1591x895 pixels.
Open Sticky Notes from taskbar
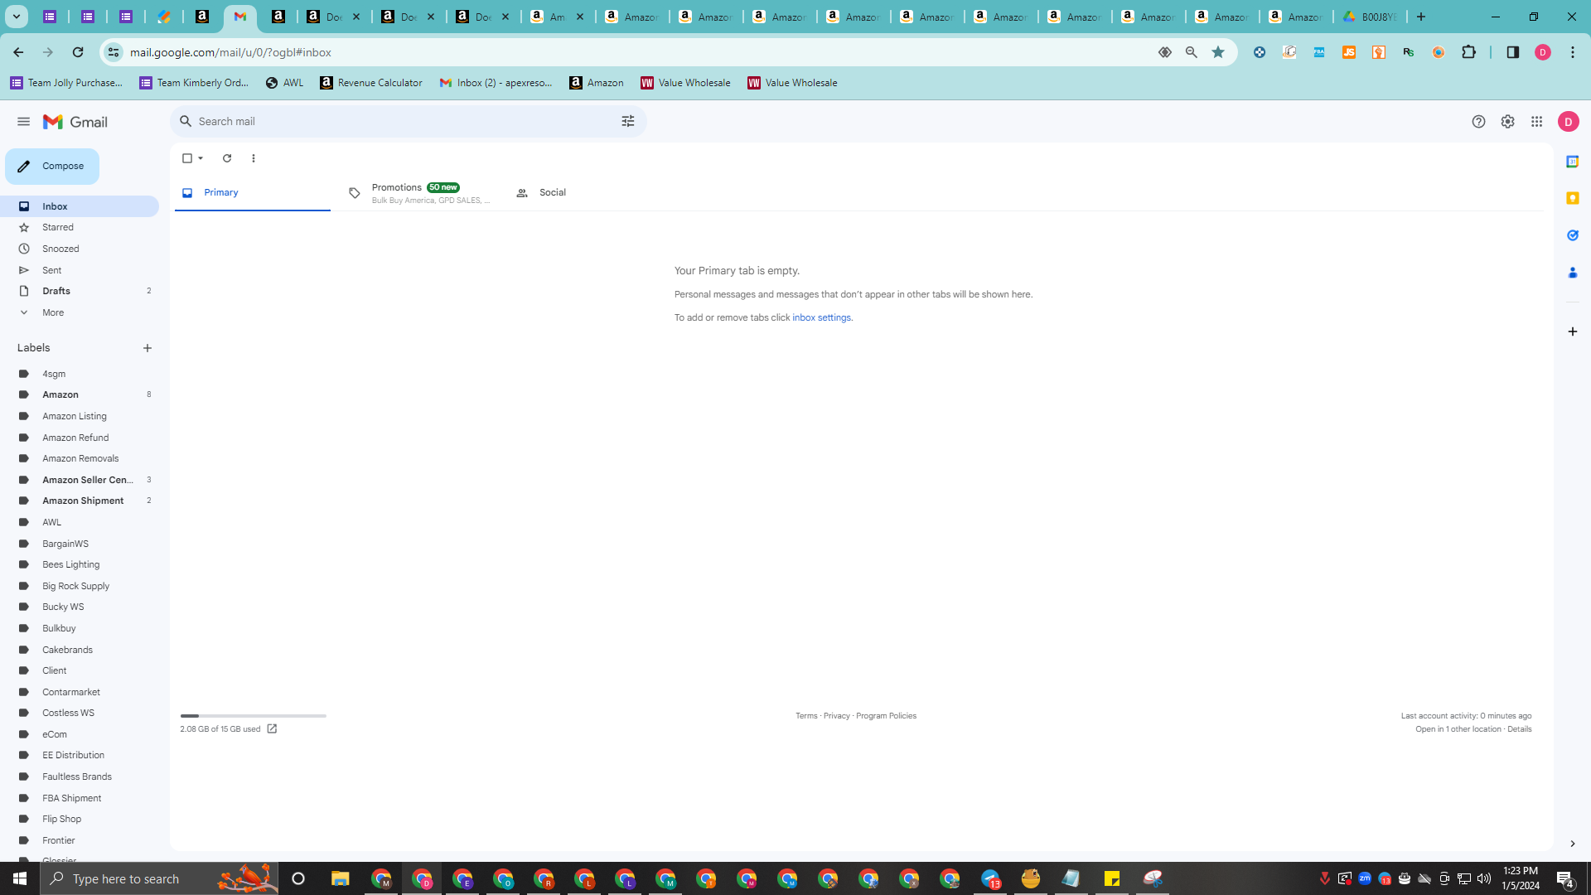(1111, 878)
